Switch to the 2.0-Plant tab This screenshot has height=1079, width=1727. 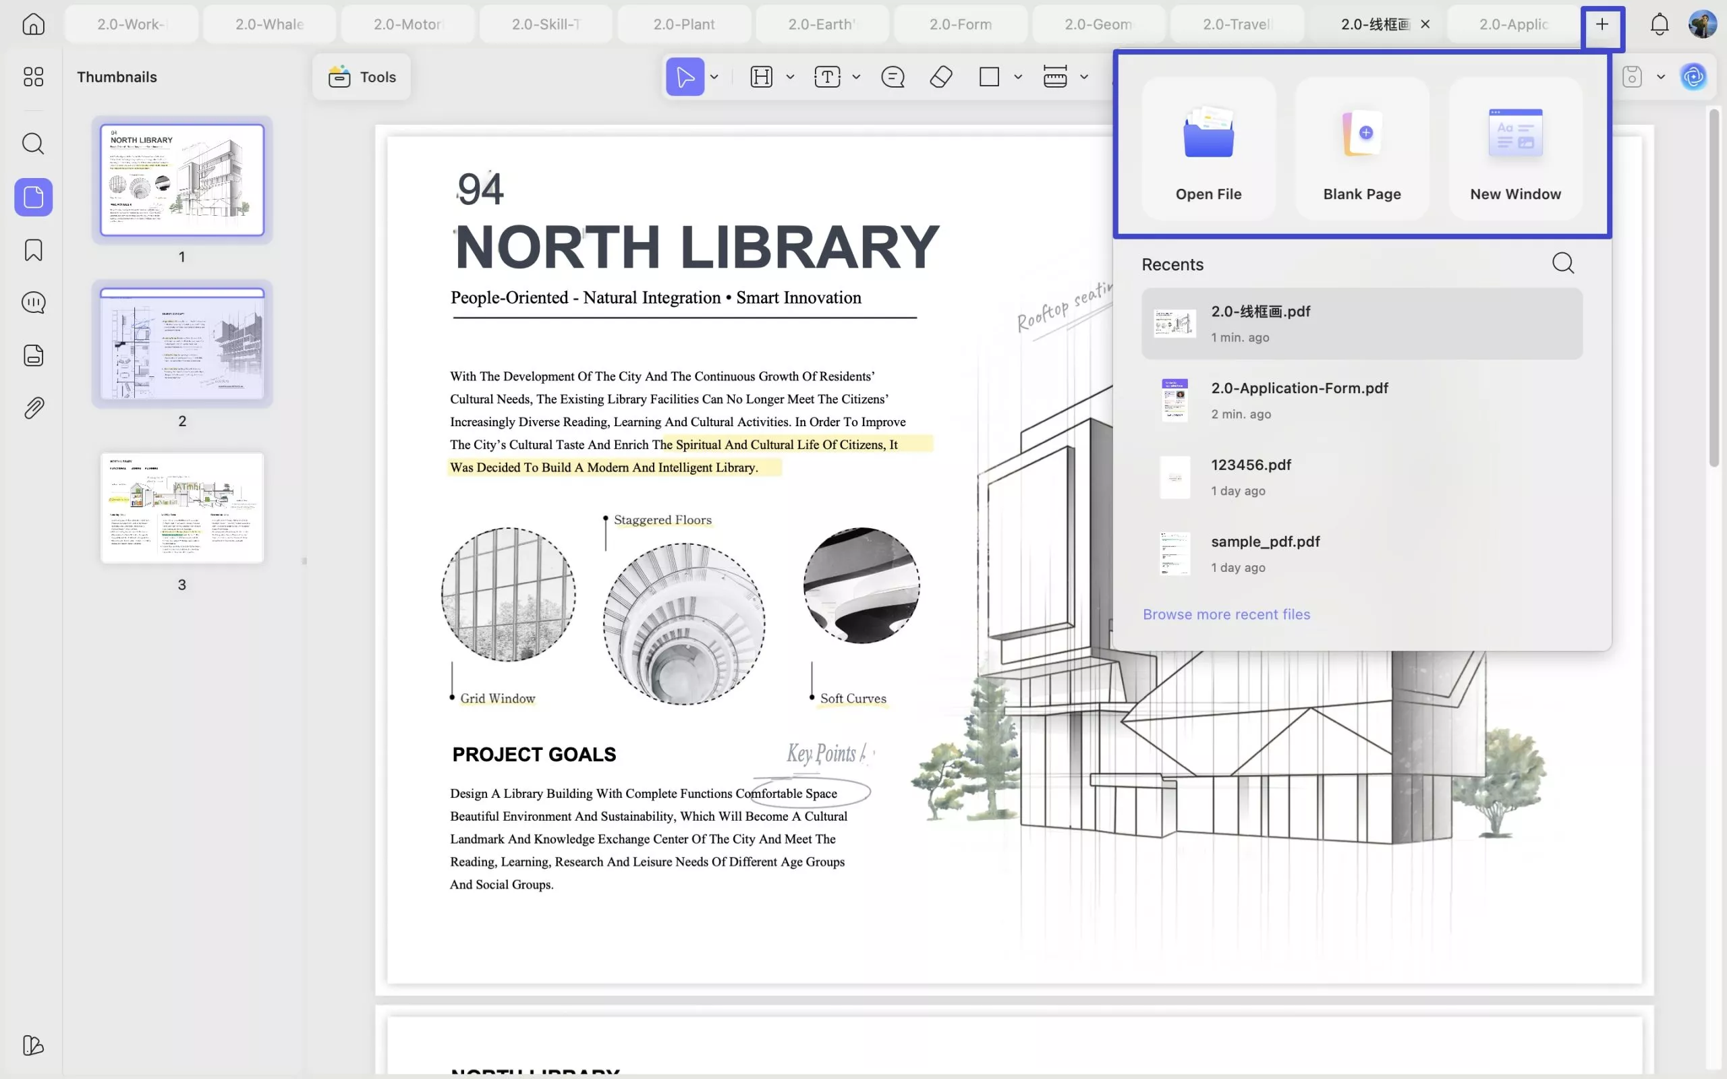pos(683,24)
